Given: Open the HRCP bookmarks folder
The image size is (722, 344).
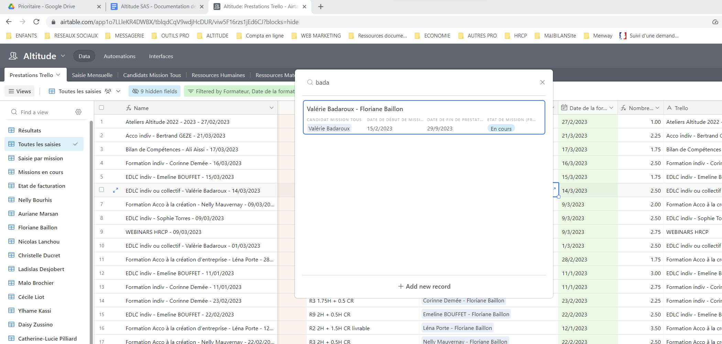Looking at the screenshot, I should coord(516,36).
